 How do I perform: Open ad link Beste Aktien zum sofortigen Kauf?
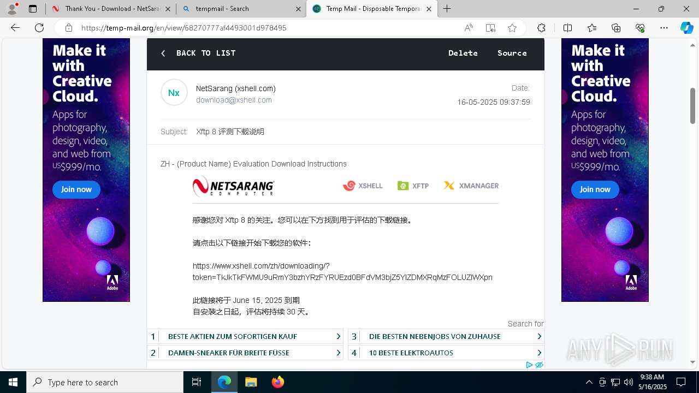coord(245,336)
